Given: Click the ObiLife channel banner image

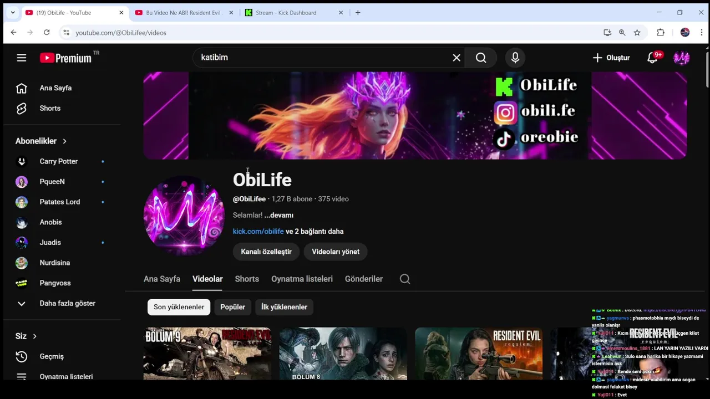Looking at the screenshot, I should (415, 115).
